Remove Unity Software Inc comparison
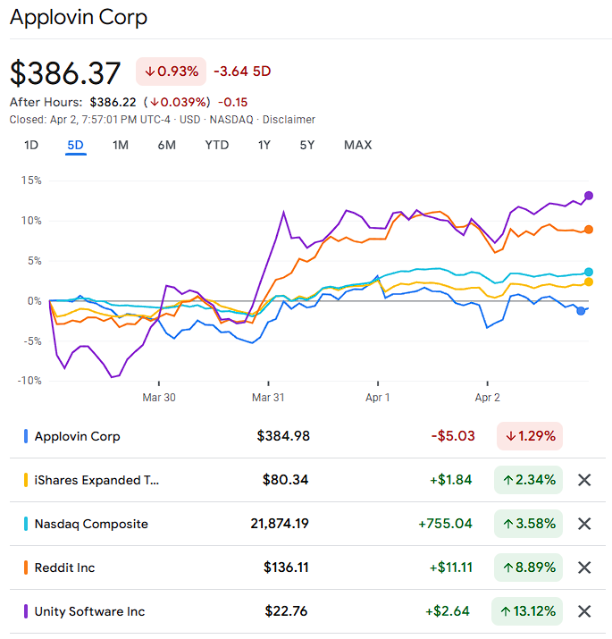This screenshot has width=612, height=639. pos(584,611)
